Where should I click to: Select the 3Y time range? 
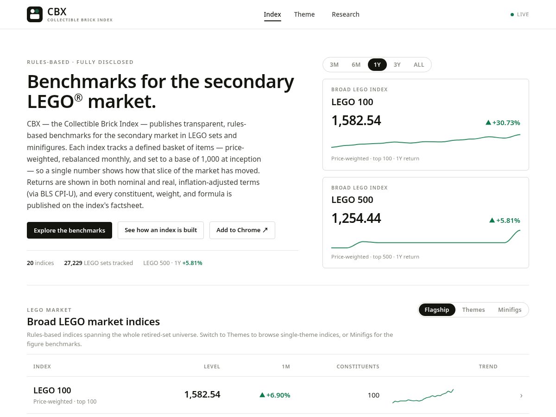coord(397,64)
